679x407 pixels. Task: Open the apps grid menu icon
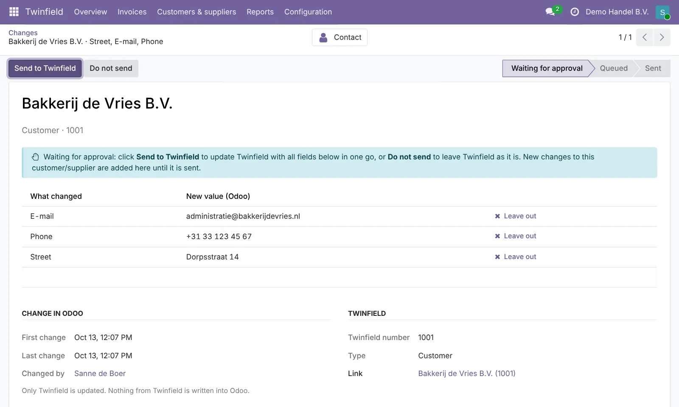[14, 12]
